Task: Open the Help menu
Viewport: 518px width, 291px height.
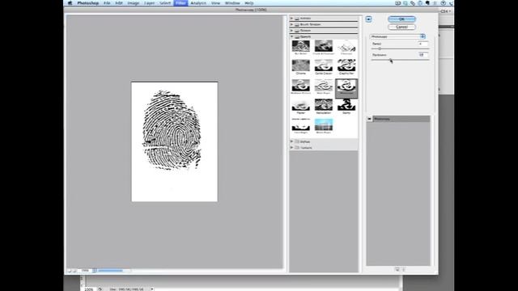Action: coord(249,3)
